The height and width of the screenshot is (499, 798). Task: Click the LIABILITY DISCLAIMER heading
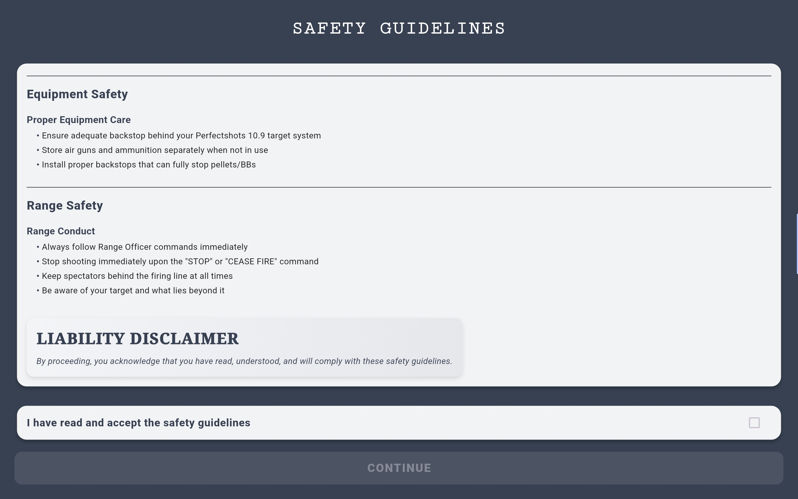pyautogui.click(x=137, y=339)
